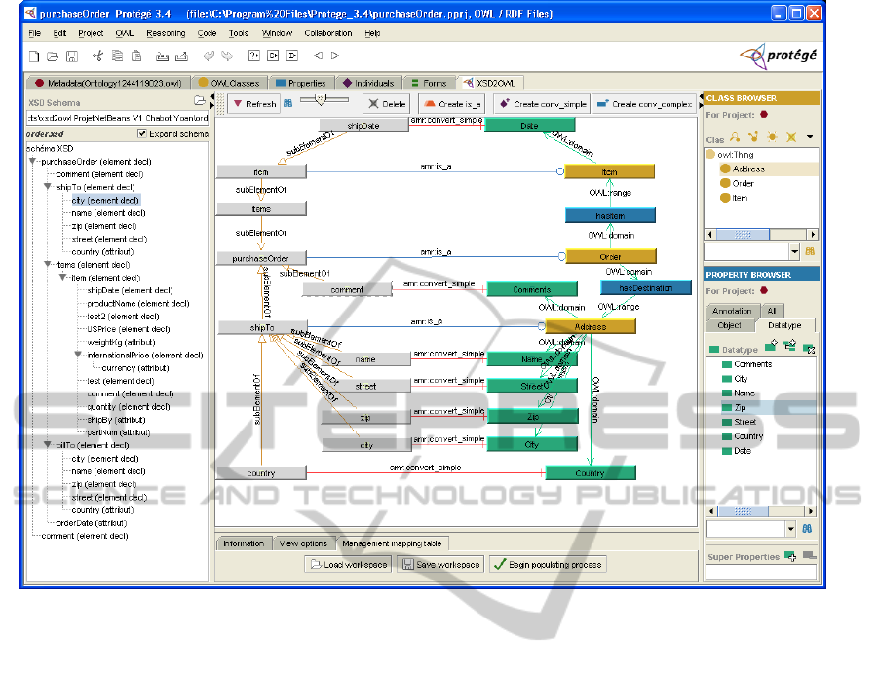Open the XSD schema folder browse icon
This screenshot has height=674, width=878.
pos(200,100)
